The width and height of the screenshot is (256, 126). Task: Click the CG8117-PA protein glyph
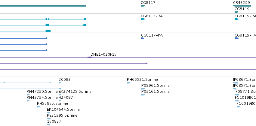pos(142,38)
